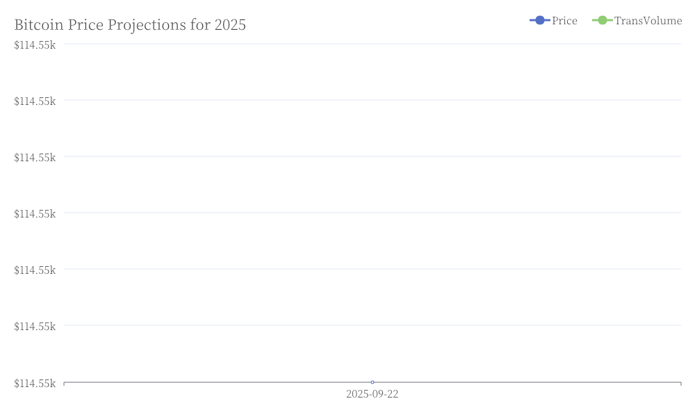
Task: Click the sixth $114.55k y-axis label from top
Action: pyautogui.click(x=35, y=326)
